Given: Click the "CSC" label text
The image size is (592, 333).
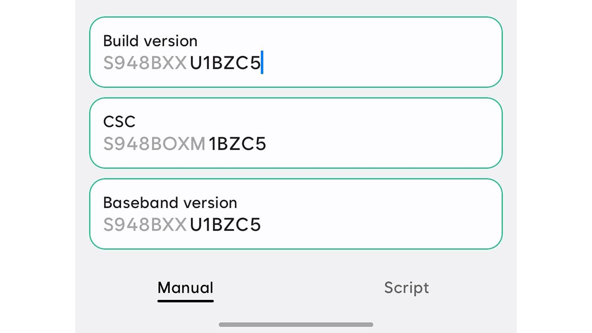Looking at the screenshot, I should point(119,121).
